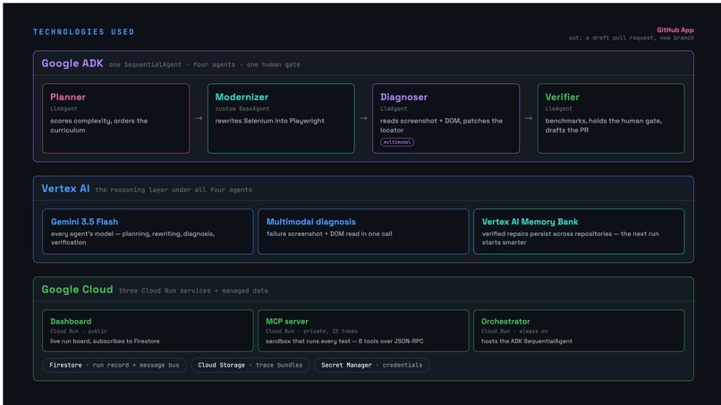
Task: Select the Vertex AI section title
Action: pos(66,189)
